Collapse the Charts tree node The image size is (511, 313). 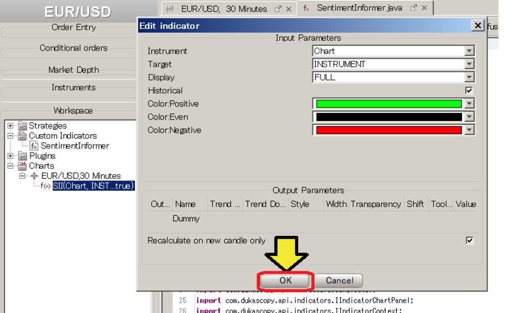10,166
